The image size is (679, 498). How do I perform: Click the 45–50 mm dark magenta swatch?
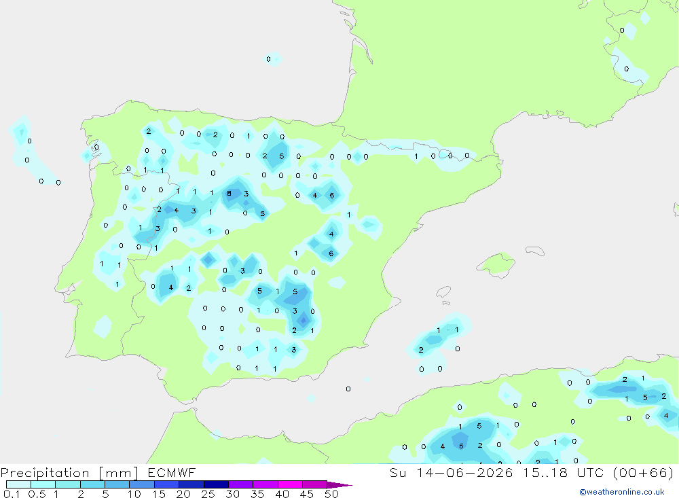(x=315, y=484)
